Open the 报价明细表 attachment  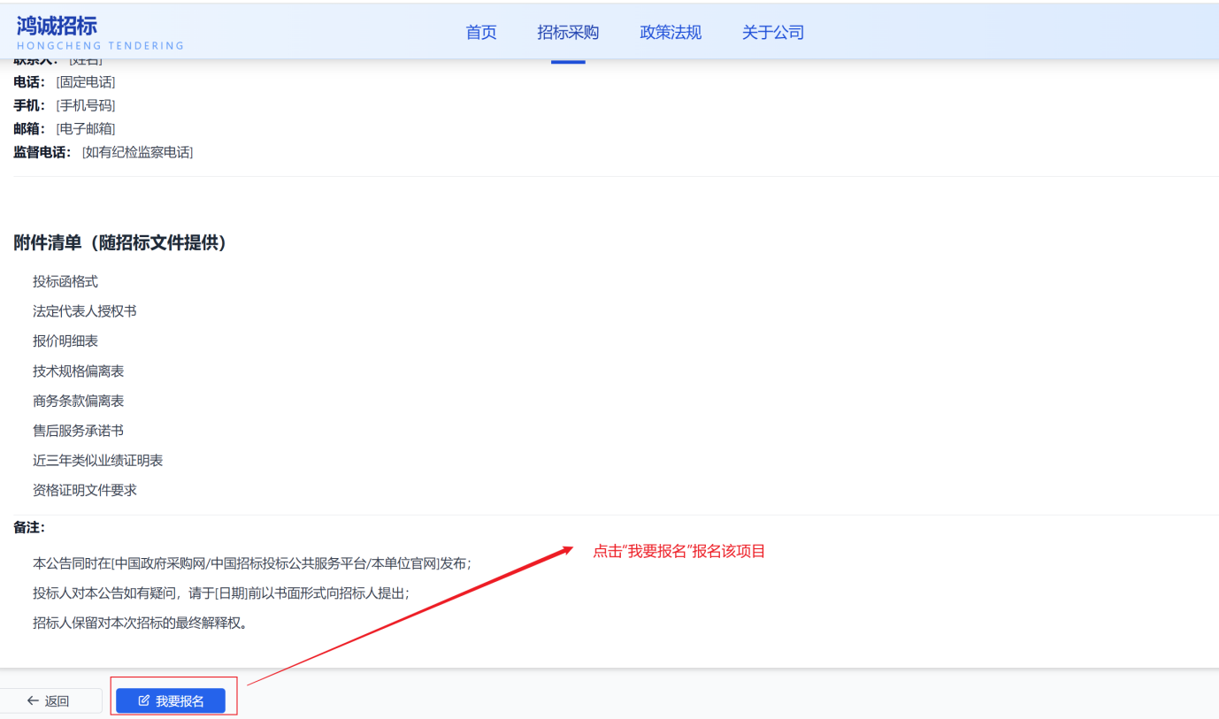point(66,340)
